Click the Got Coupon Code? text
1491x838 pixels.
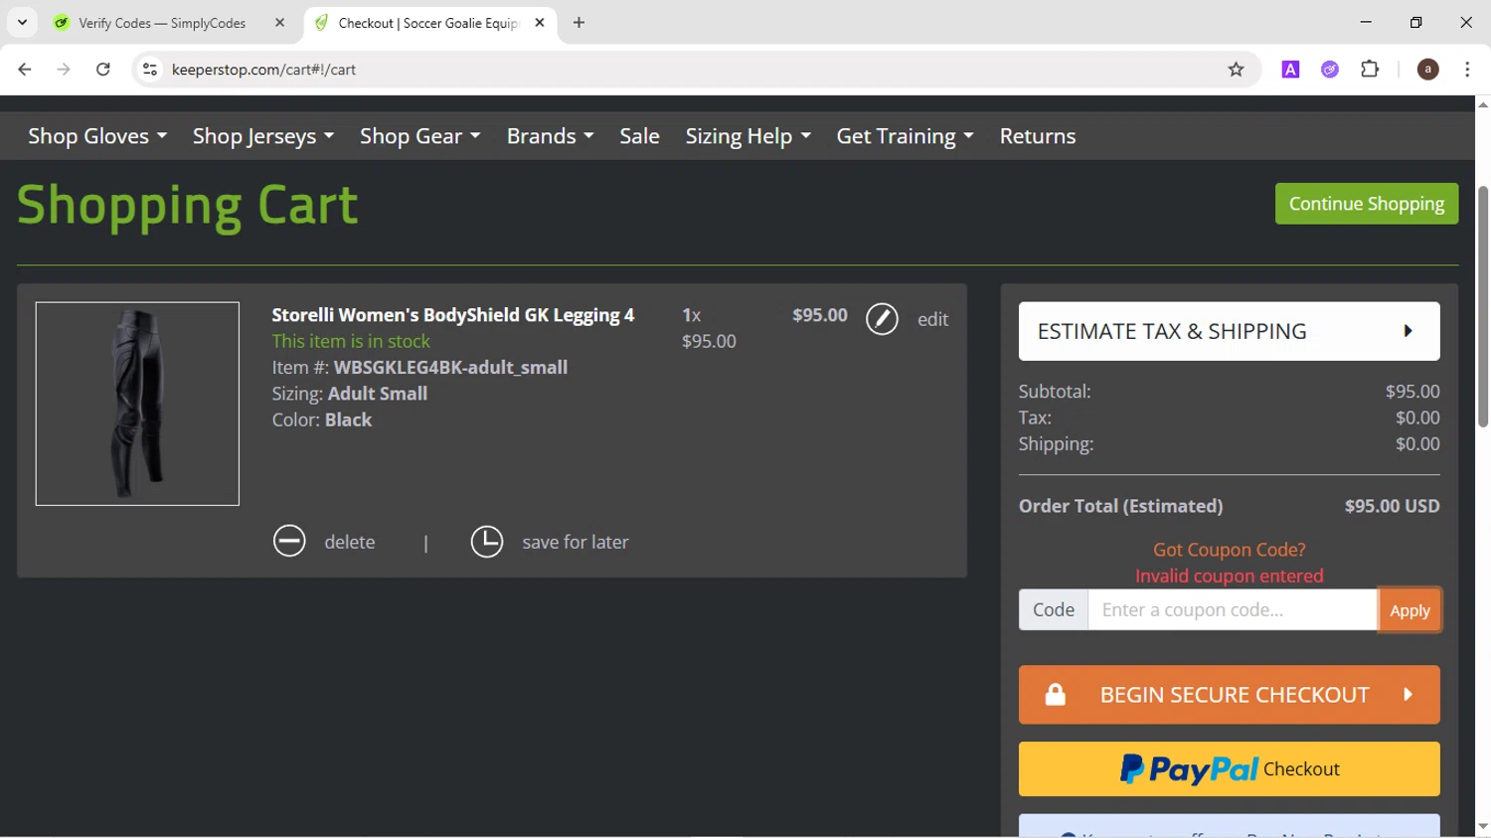pyautogui.click(x=1230, y=550)
